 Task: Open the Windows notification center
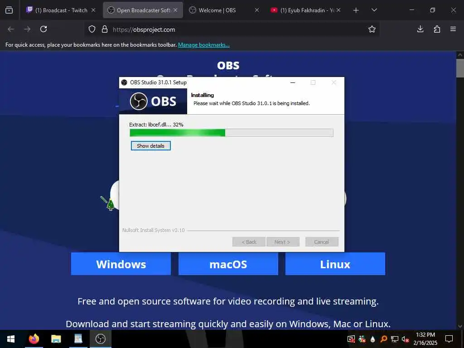pos(449,339)
